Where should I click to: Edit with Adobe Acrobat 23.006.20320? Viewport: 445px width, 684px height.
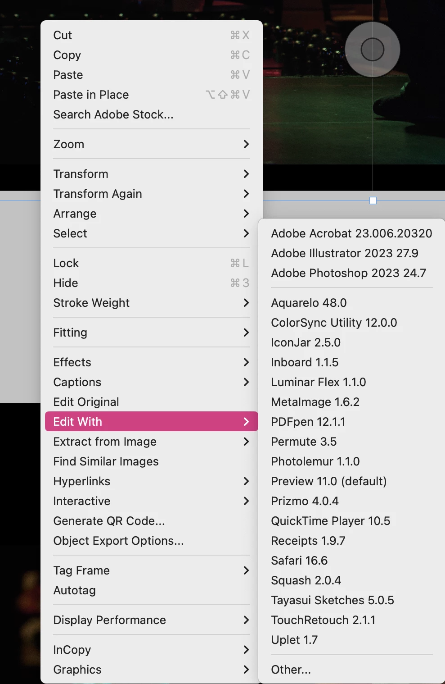(352, 233)
